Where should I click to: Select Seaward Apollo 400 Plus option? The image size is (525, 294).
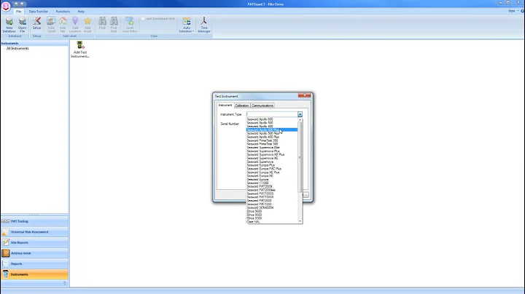click(271, 137)
